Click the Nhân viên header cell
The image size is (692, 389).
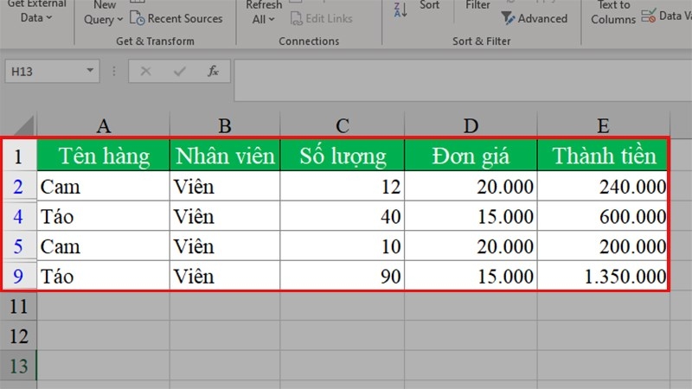pos(225,156)
